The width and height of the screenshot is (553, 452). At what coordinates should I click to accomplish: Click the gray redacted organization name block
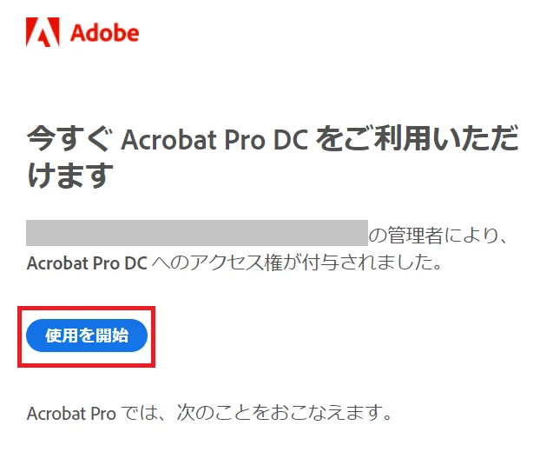click(x=197, y=233)
